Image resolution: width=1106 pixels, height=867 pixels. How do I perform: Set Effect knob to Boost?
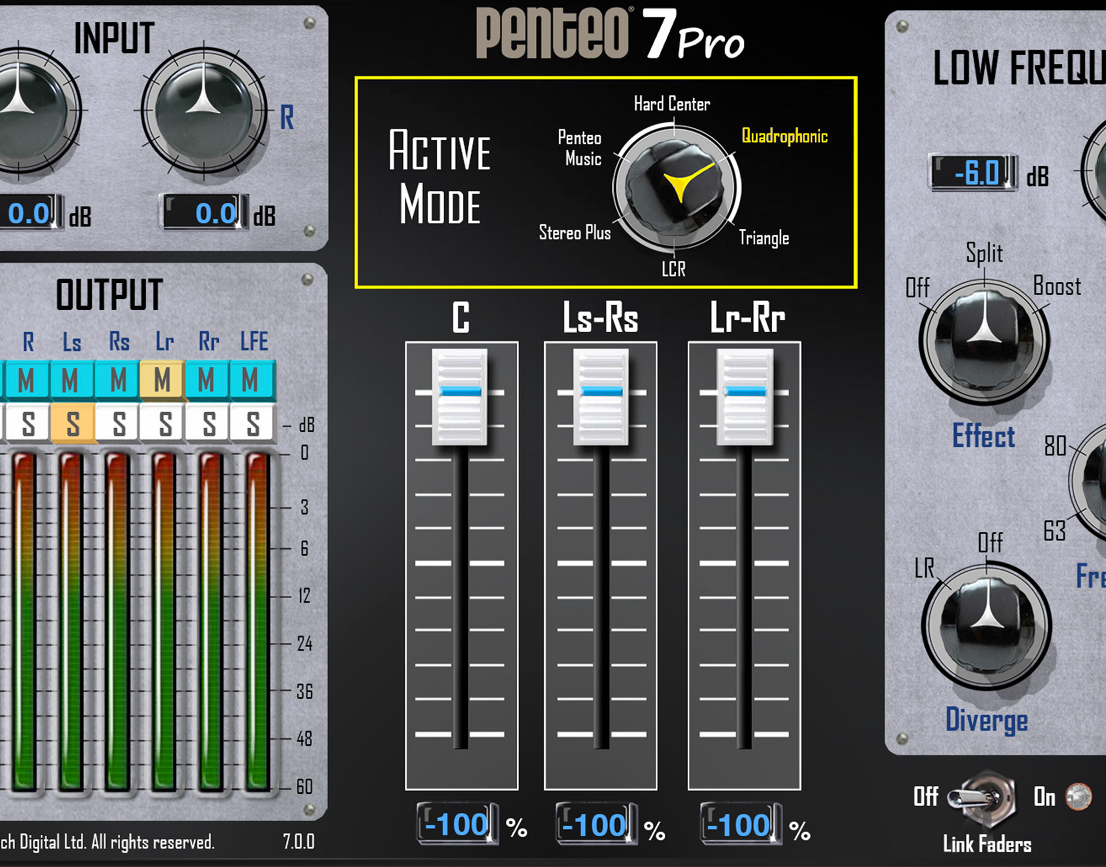1057,286
